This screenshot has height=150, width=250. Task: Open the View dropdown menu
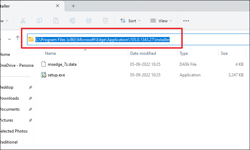pyautogui.click(x=161, y=21)
